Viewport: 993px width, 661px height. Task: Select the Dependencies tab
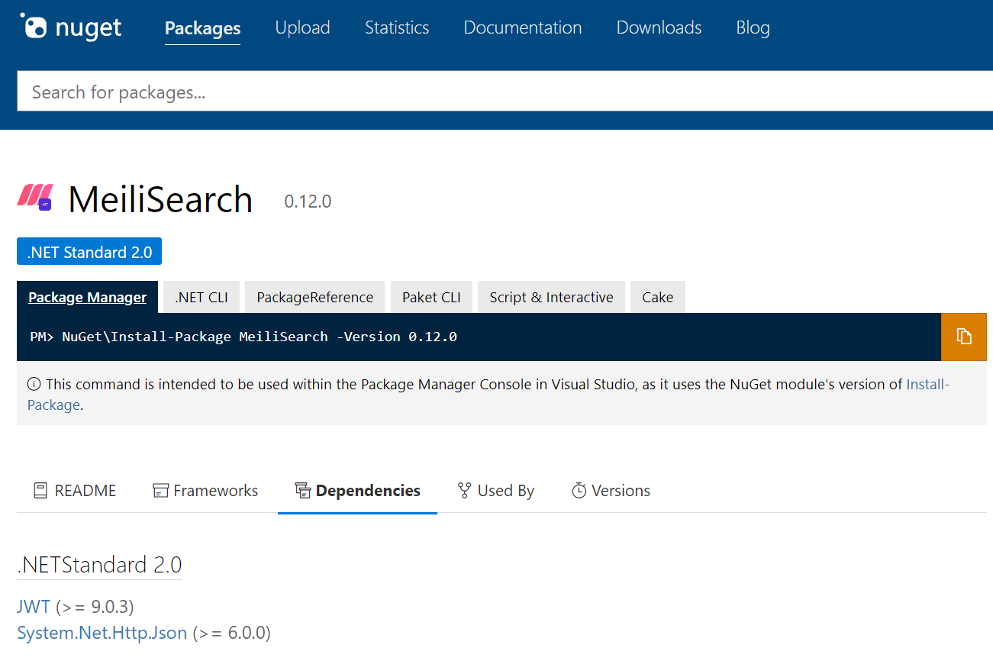(x=357, y=491)
